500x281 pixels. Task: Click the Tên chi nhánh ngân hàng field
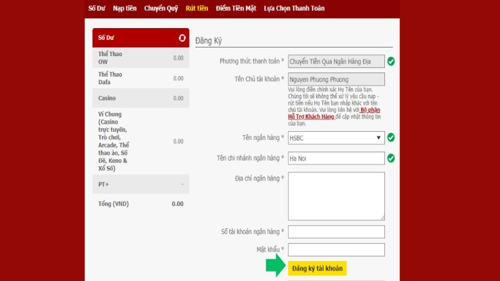pos(336,158)
